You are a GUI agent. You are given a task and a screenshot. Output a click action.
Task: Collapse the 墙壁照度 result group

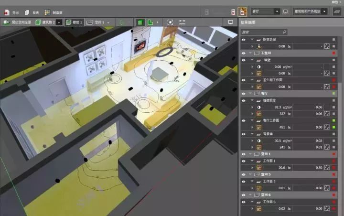click(x=252, y=100)
